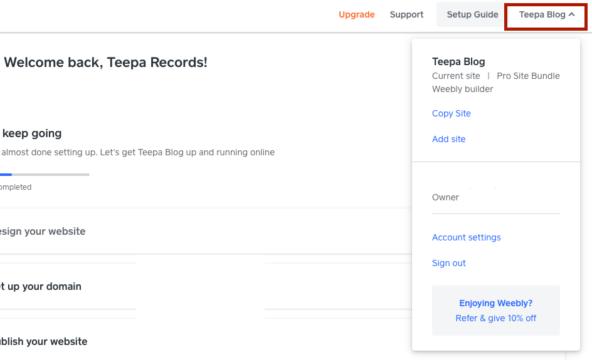Click the Owner role label
592x360 pixels.
(x=445, y=197)
